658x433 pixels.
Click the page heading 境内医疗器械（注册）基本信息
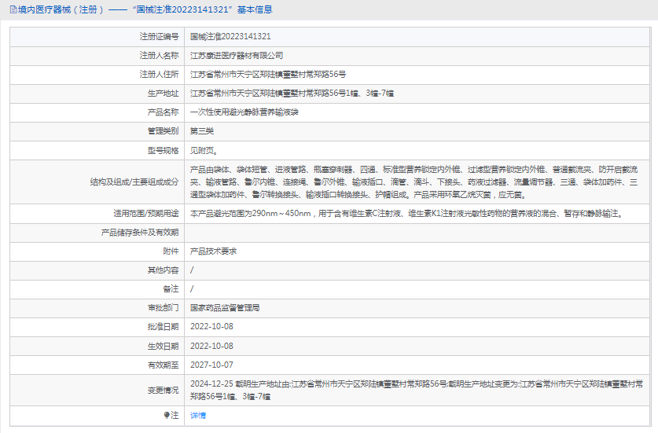click(x=141, y=9)
